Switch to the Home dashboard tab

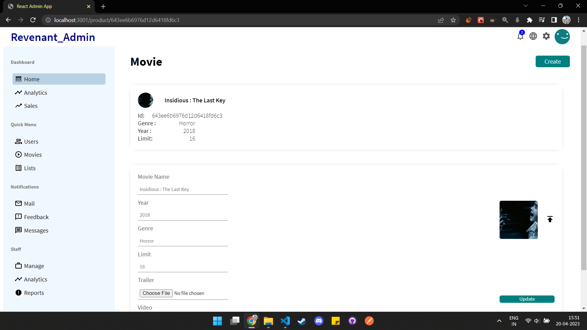pos(31,79)
